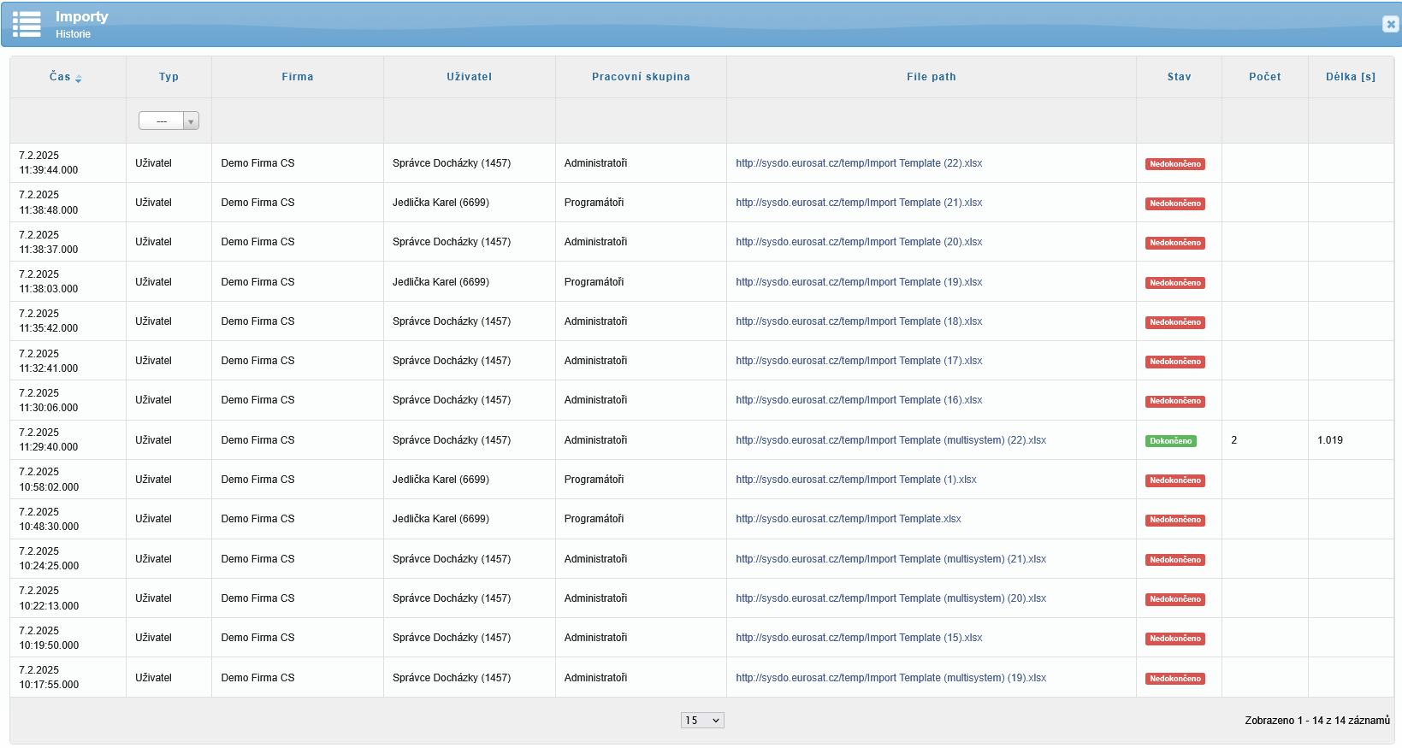Click the Firma column header
The image size is (1402, 748).
[297, 77]
